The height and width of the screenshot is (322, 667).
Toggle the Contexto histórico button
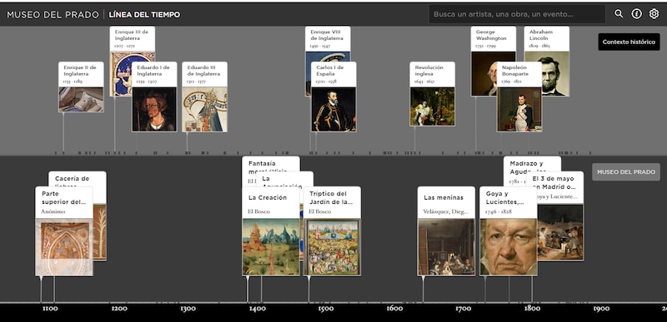point(629,42)
